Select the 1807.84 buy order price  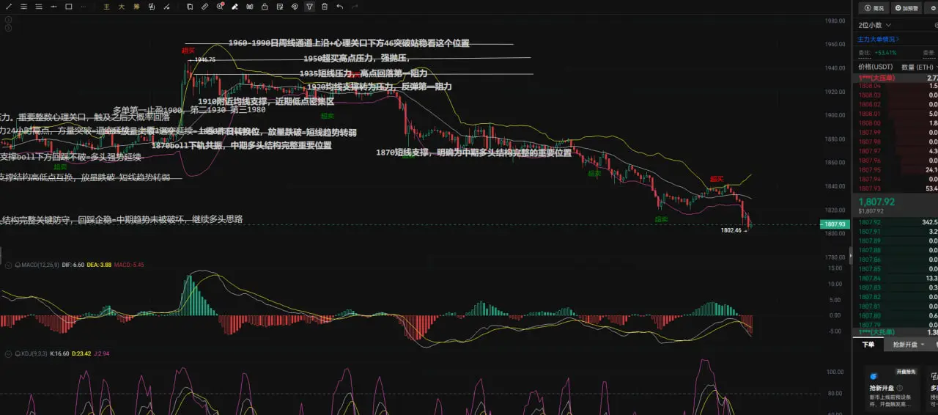869,278
